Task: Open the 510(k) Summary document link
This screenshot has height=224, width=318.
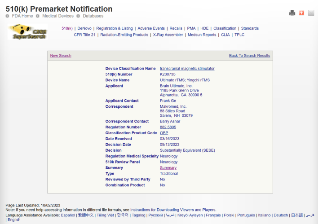Action: (x=168, y=167)
